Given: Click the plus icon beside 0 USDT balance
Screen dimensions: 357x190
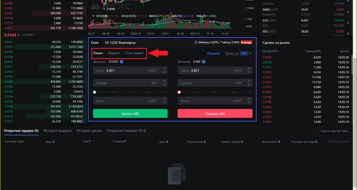Looking at the screenshot, I should coord(122,62).
